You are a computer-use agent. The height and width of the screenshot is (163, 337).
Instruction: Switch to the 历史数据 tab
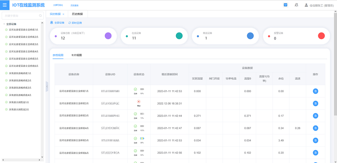pos(77,14)
